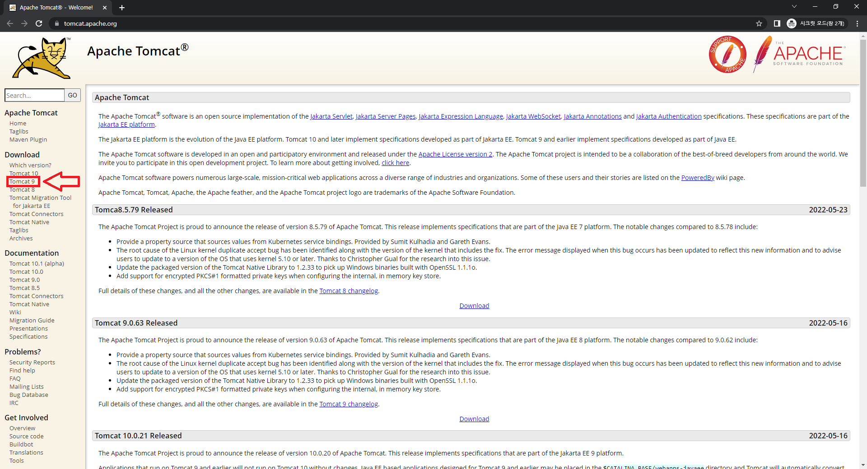867x469 pixels.
Task: Open Tomcat 10.0 documentation
Action: 26,271
